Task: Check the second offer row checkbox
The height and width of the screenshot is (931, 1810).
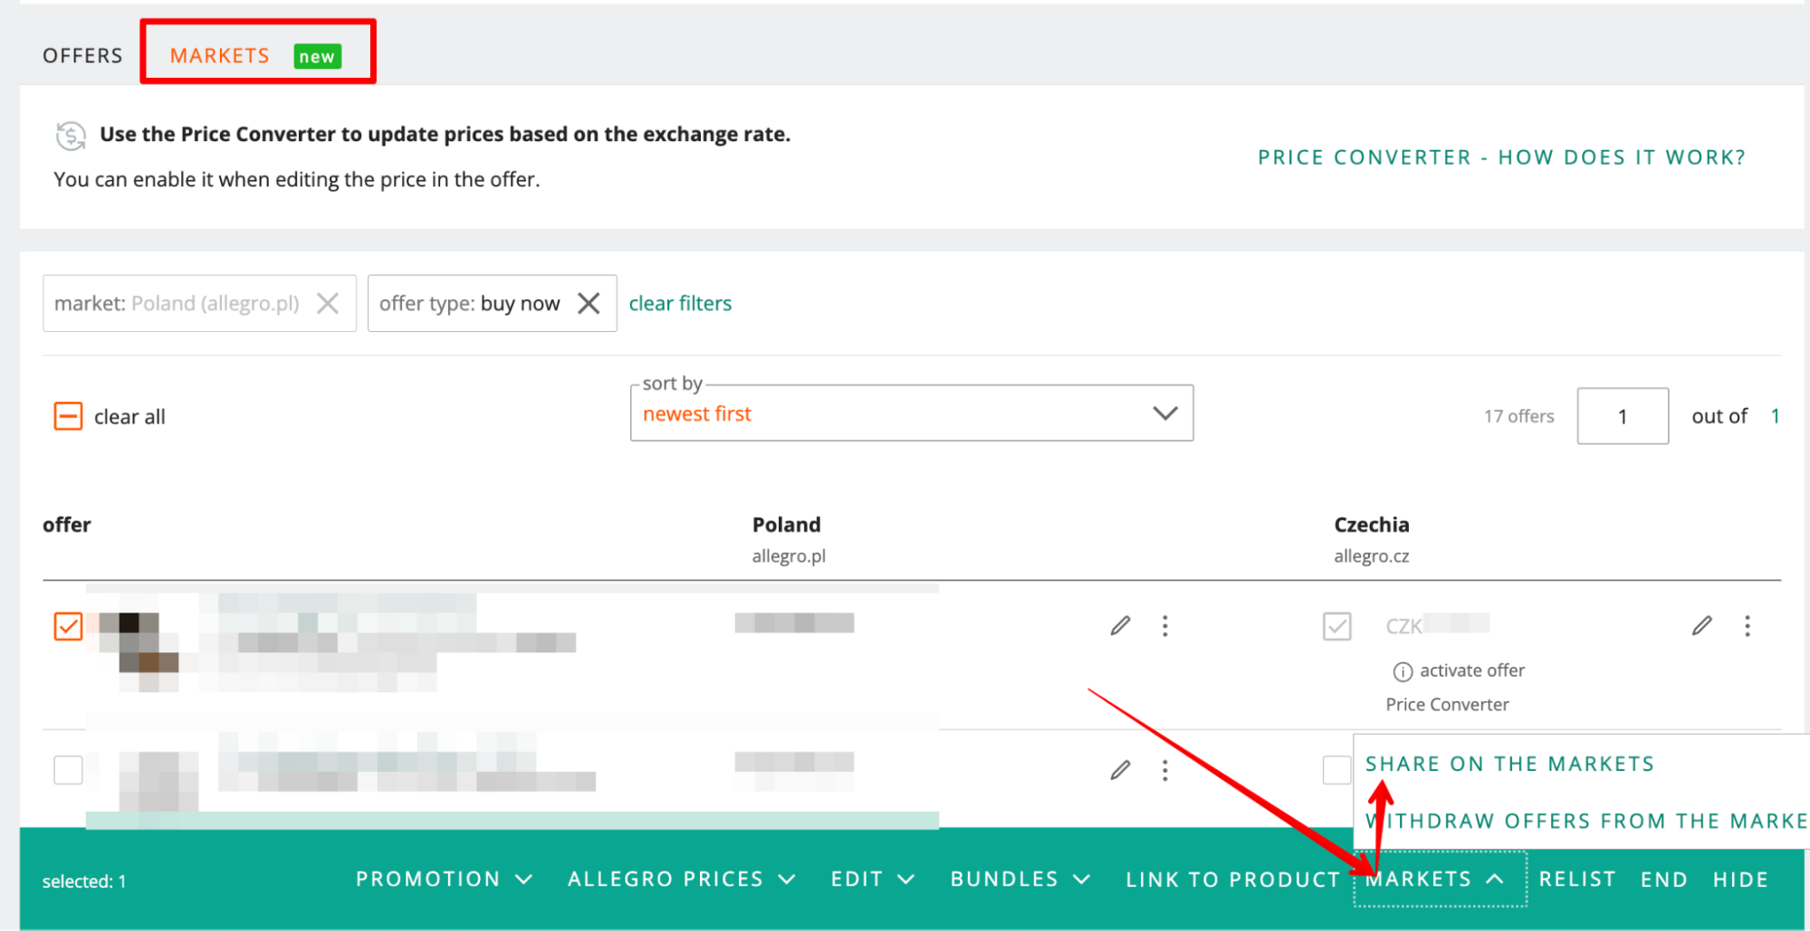Action: pyautogui.click(x=68, y=770)
